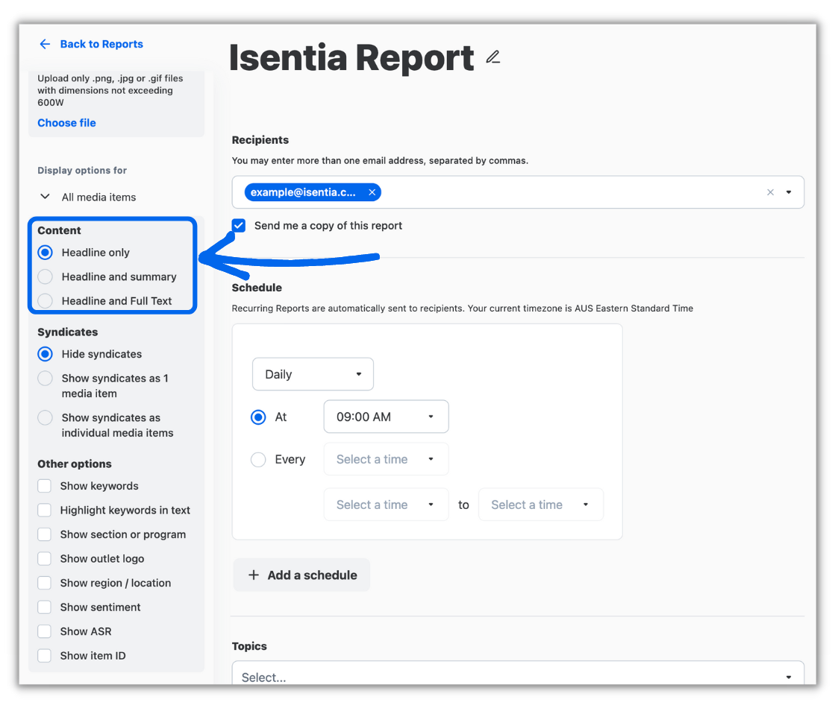This screenshot has height=702, width=838.
Task: Open the Recipients dropdown arrow
Action: 789,192
